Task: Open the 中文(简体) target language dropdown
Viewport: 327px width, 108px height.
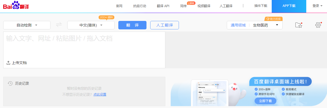Action: pyautogui.click(x=91, y=25)
